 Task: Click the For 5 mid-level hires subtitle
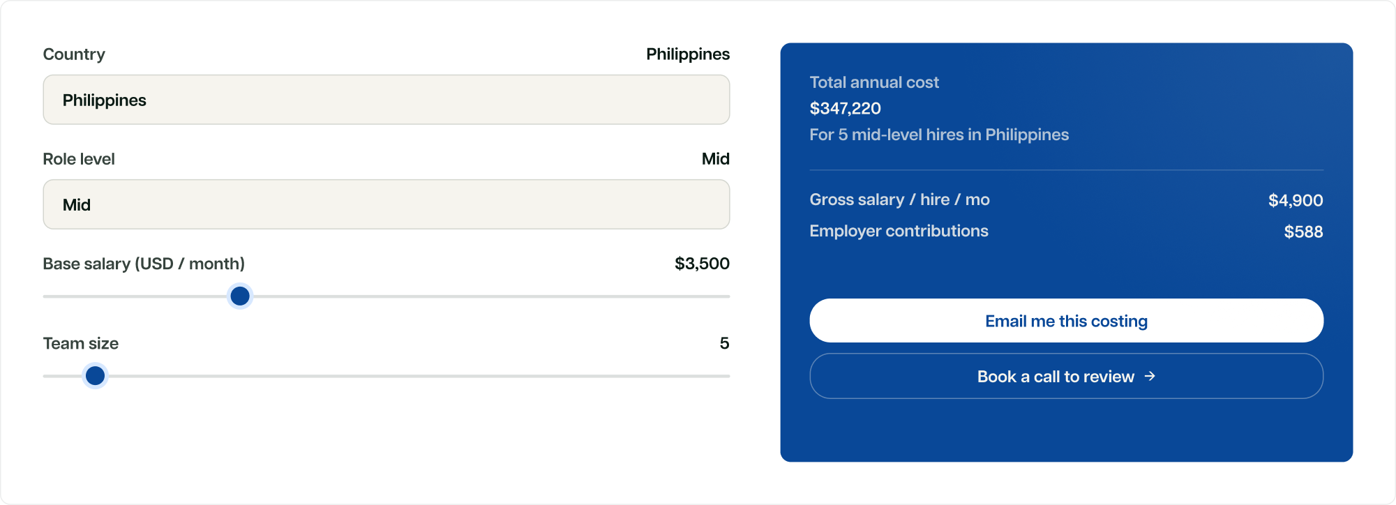pos(939,135)
